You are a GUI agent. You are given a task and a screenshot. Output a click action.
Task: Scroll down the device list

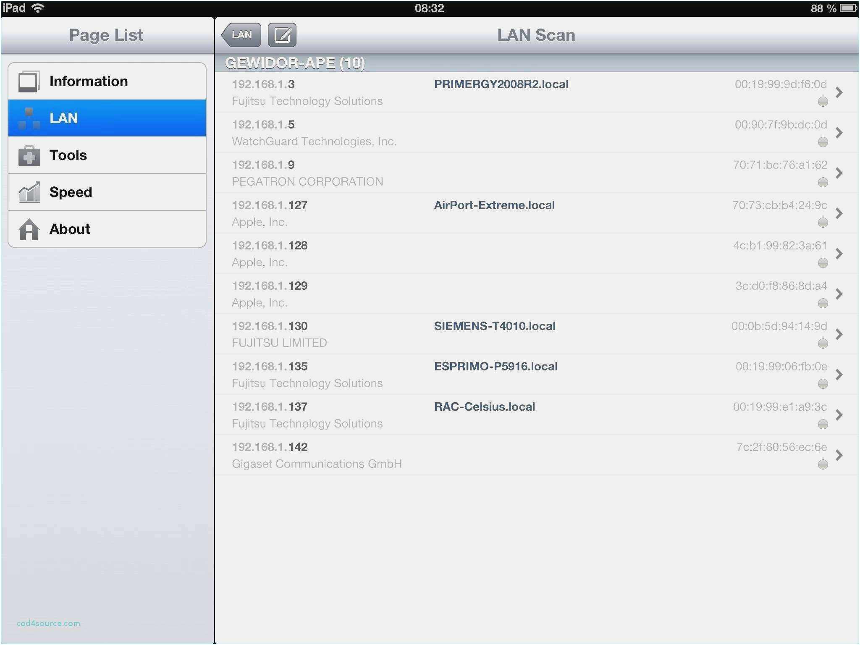click(535, 474)
